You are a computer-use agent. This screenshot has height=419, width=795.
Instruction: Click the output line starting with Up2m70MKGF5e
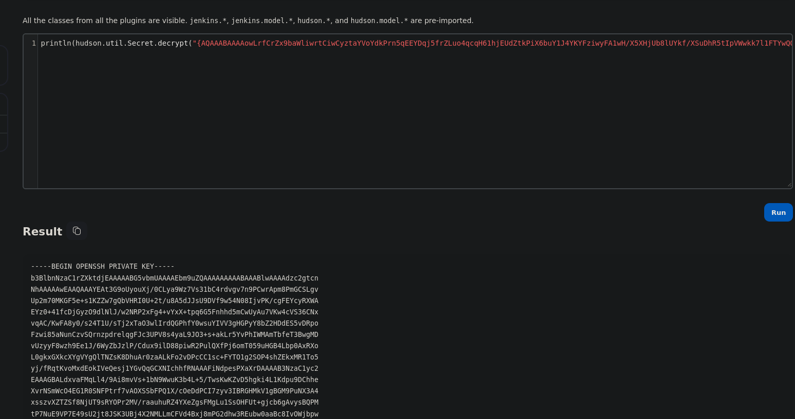tap(175, 301)
